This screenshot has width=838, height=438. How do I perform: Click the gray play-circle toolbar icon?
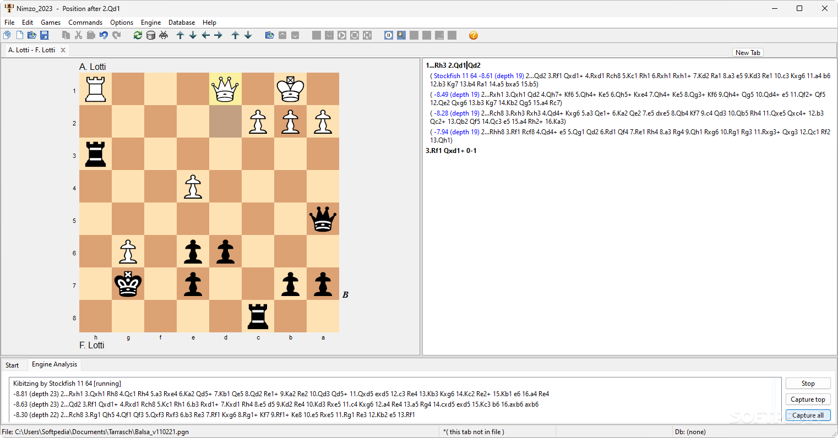(342, 35)
